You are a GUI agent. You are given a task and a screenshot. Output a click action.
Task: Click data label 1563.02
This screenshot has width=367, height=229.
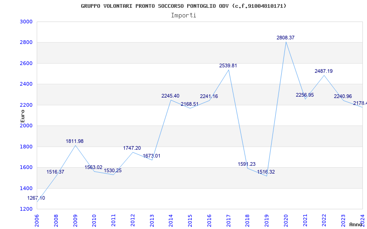tap(94, 167)
